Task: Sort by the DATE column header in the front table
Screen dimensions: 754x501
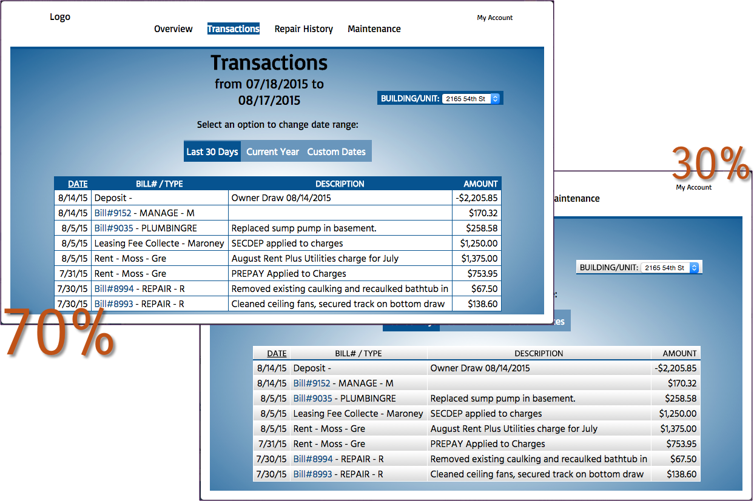Action: coord(78,184)
